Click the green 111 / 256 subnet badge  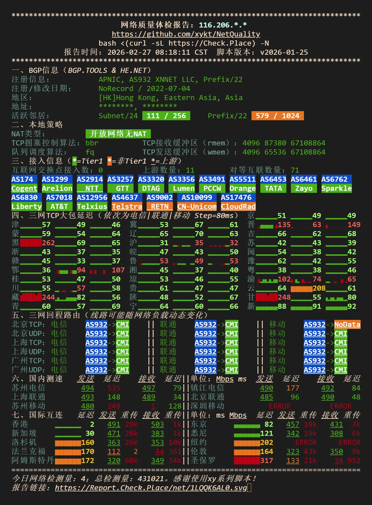(x=166, y=116)
